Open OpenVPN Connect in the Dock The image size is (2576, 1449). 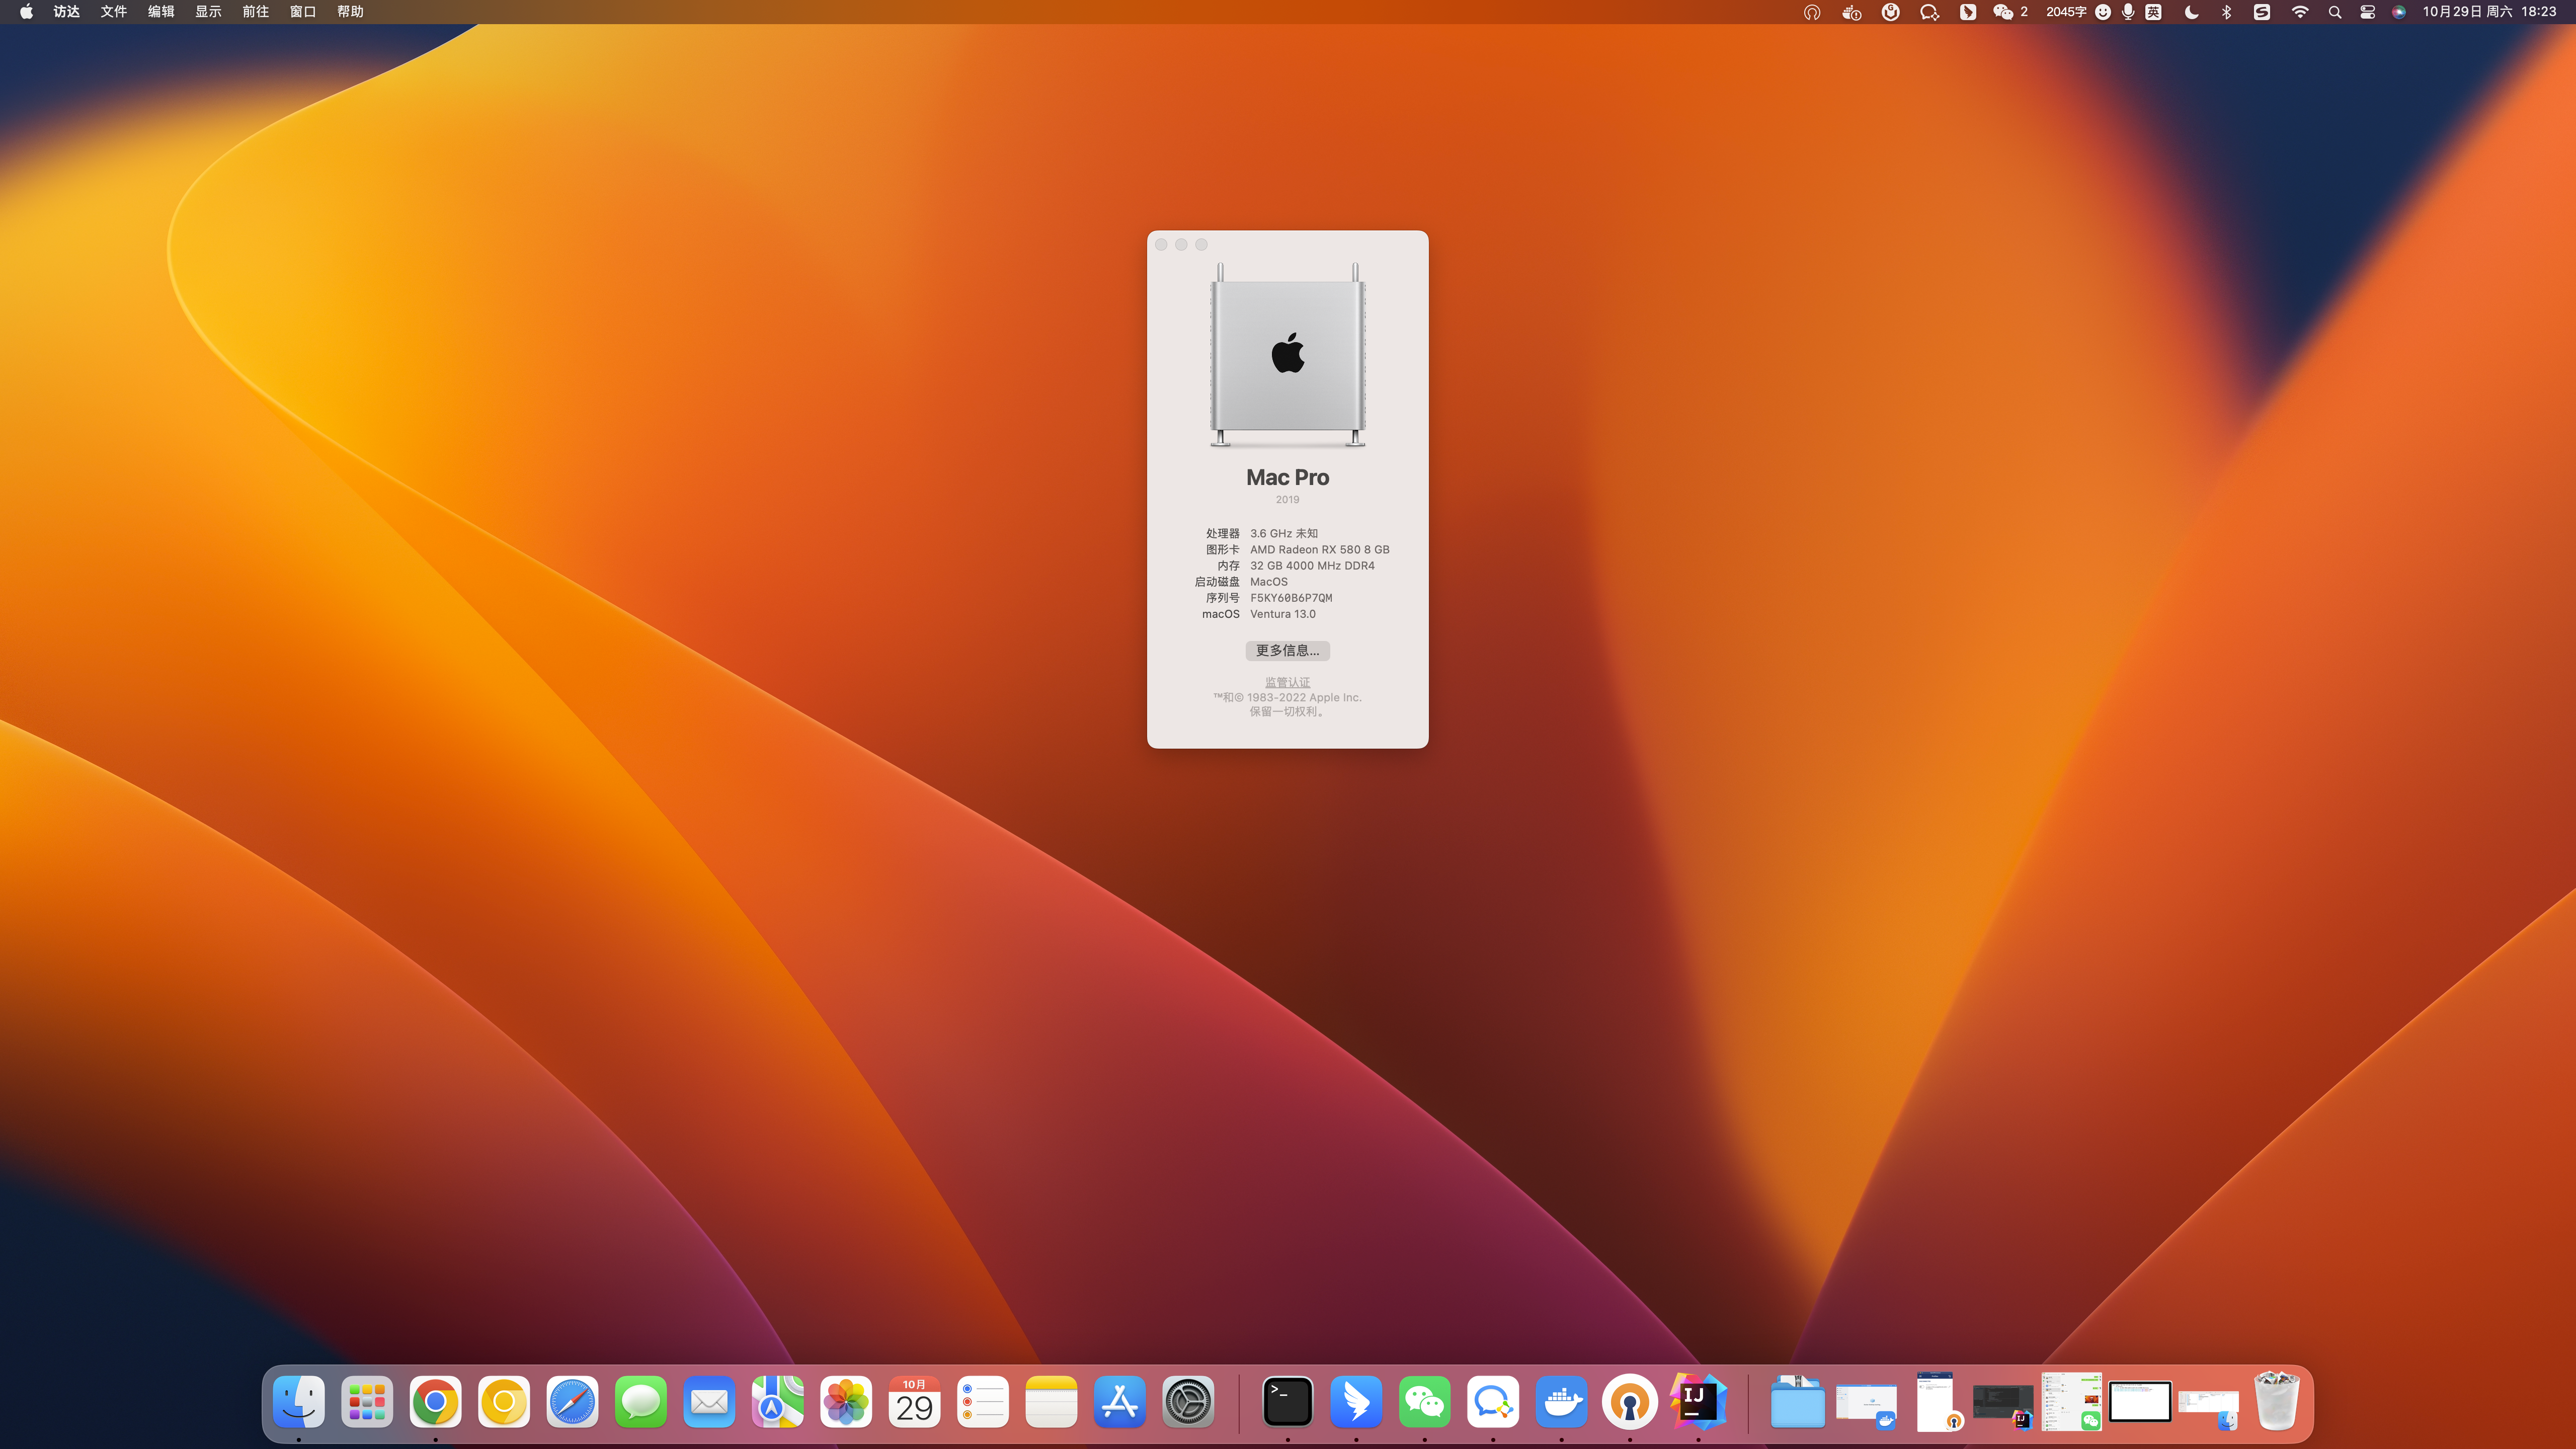click(1630, 1402)
